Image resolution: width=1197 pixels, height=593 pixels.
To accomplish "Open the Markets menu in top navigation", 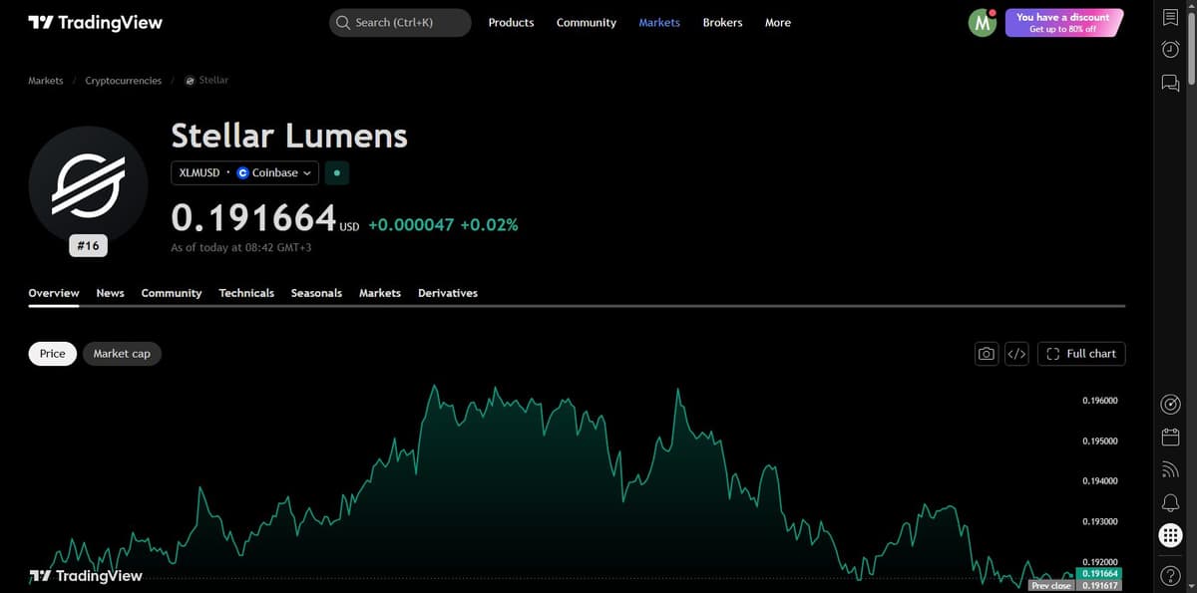I will coord(659,22).
